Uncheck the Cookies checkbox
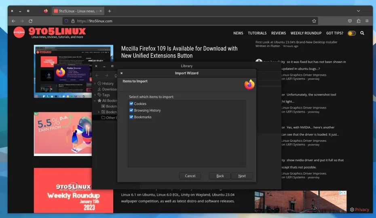 131,104
